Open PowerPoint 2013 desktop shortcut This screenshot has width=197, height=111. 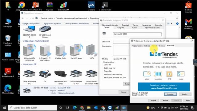coord(36,6)
